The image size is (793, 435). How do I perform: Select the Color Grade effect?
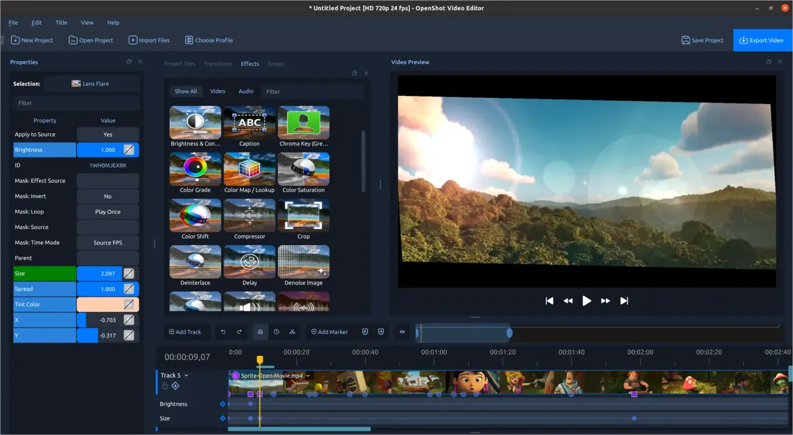(195, 173)
